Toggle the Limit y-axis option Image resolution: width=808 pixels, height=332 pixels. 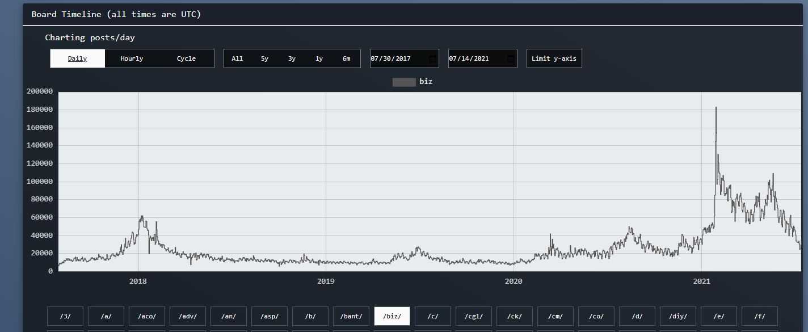click(x=554, y=58)
